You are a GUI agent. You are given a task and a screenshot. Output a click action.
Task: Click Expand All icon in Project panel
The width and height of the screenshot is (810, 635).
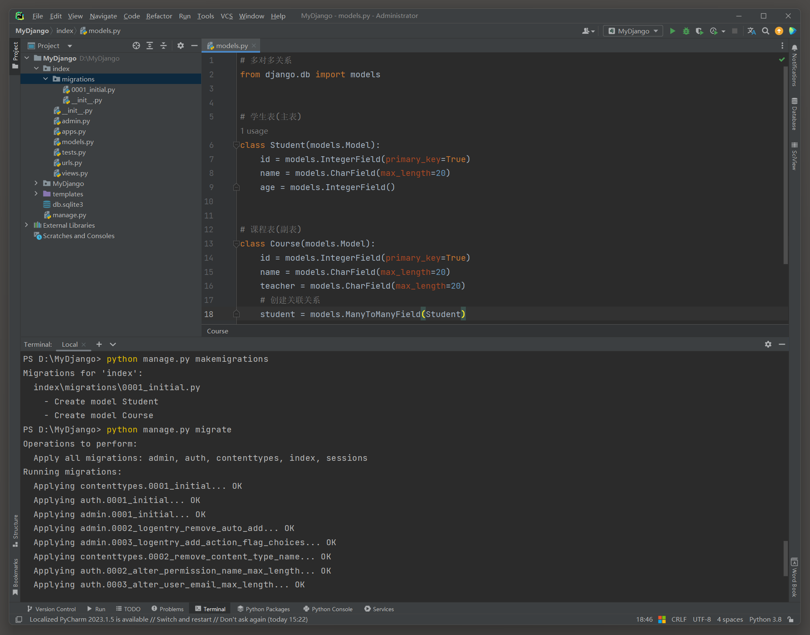coord(150,46)
